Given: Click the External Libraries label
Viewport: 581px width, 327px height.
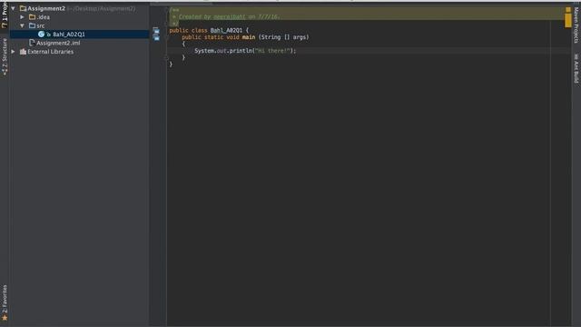Looking at the screenshot, I should tap(51, 52).
